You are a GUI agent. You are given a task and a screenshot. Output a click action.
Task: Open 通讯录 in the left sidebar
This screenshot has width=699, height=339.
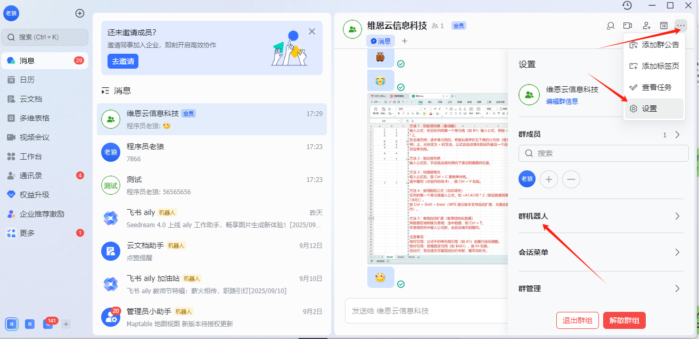click(x=45, y=176)
